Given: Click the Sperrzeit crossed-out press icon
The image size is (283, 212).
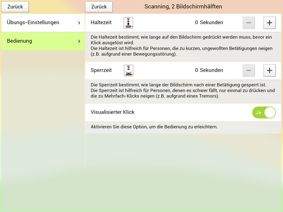Looking at the screenshot, I should 128,70.
